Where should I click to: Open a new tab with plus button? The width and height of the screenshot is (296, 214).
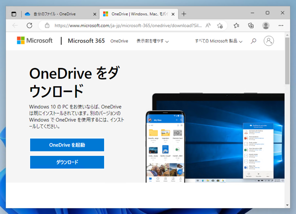[184, 14]
